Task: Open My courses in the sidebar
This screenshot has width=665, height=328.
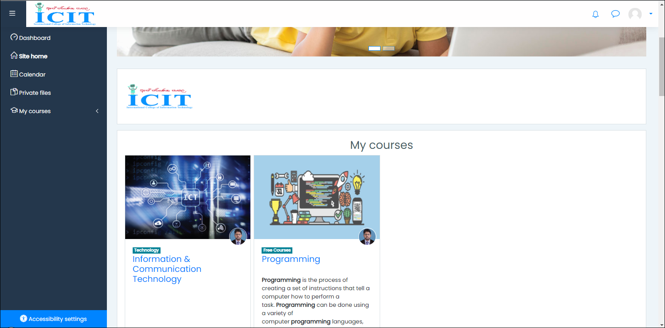Action: click(35, 111)
